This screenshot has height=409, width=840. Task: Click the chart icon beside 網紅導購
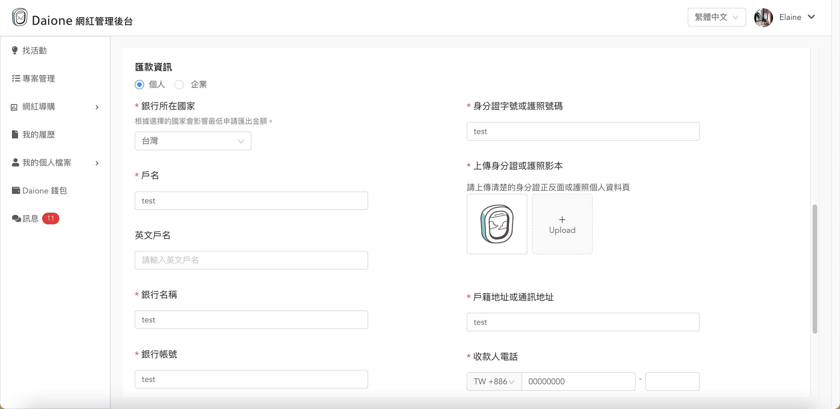tap(14, 107)
